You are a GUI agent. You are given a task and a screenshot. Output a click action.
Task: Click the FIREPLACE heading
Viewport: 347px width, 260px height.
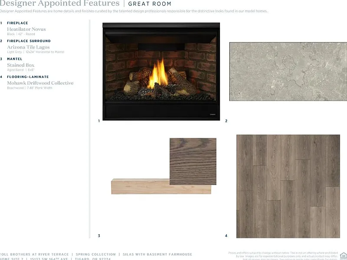coord(17,23)
